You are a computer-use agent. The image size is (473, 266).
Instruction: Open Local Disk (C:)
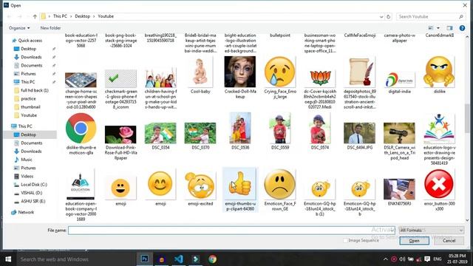coord(34,185)
